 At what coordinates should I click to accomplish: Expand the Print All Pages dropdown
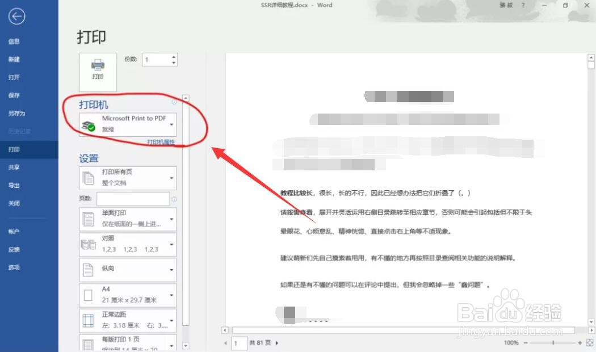point(128,178)
